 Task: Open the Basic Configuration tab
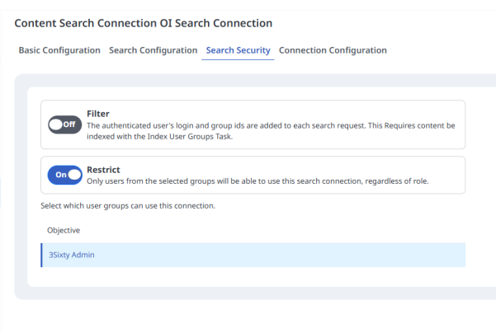pyautogui.click(x=59, y=50)
